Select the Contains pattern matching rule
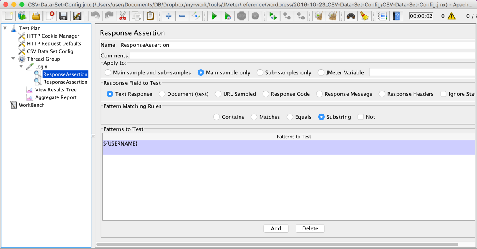 (x=216, y=117)
